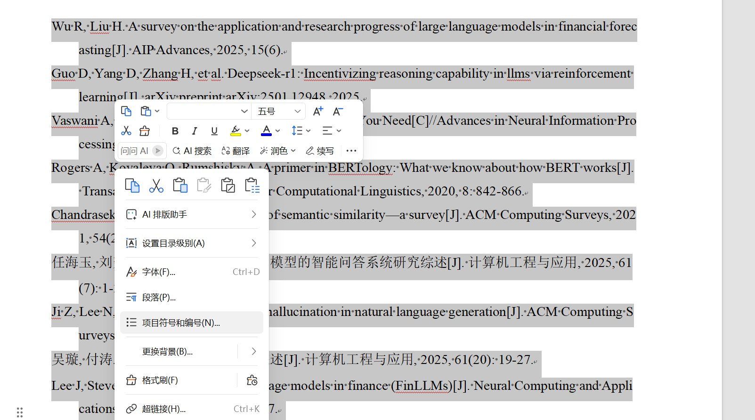Increase font size with A+ icon
755x420 pixels.
[318, 111]
